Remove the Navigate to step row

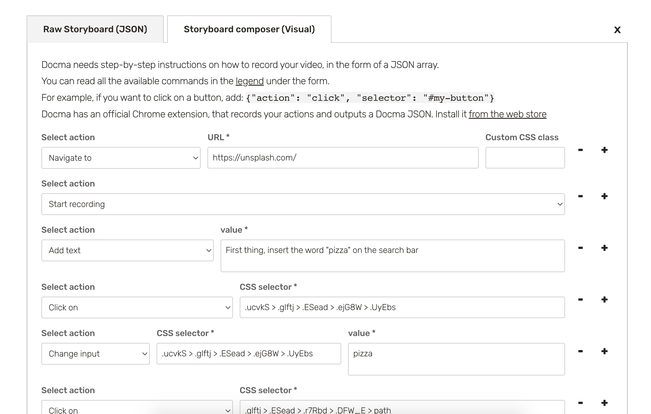tap(580, 150)
